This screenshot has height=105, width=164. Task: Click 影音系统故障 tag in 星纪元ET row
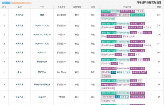coord(123,69)
